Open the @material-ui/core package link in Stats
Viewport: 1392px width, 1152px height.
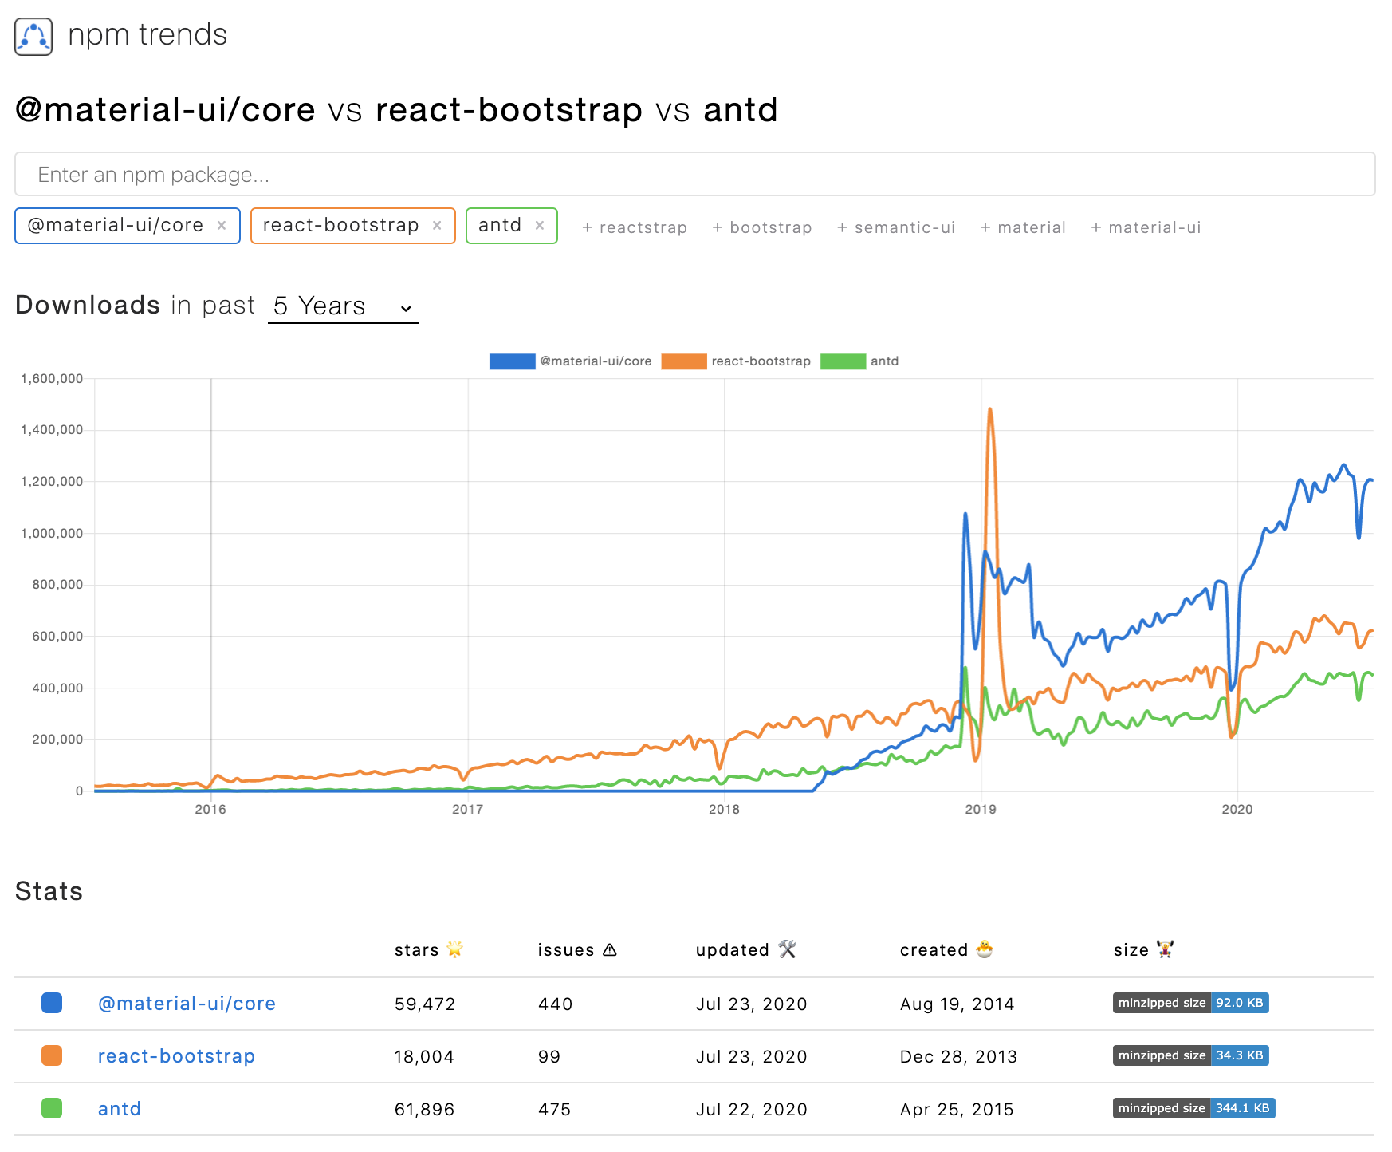(x=187, y=1004)
